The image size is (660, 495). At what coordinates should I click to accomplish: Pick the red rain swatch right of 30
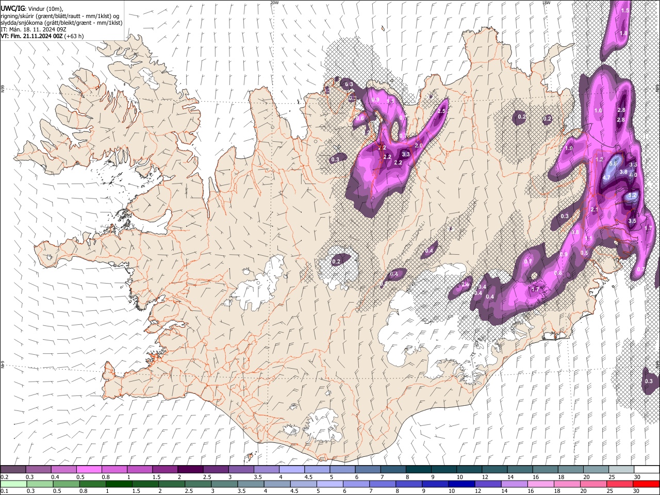click(x=646, y=484)
